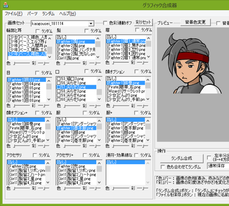
Task: Select [Fighter2]髪.png in the 髪 list
Action: pyautogui.click(x=76, y=46)
